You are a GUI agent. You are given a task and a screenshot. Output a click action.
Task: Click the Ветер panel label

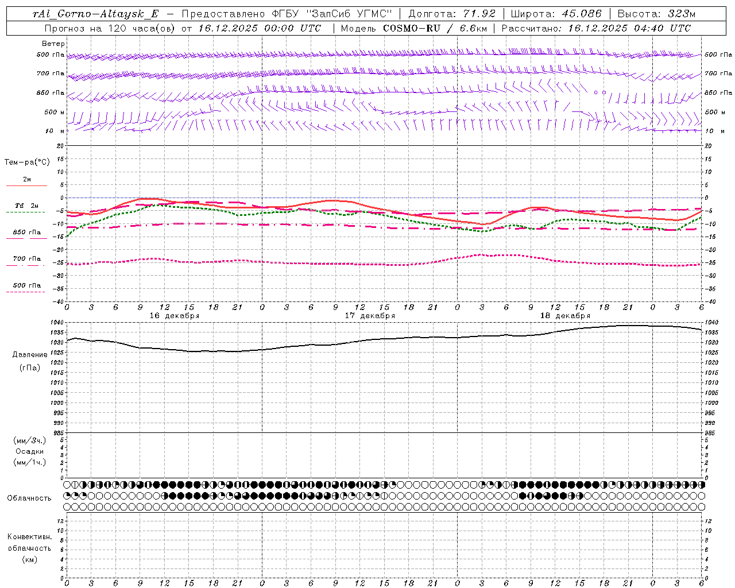(53, 44)
